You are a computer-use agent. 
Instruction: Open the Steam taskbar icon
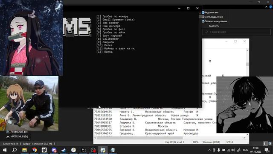point(64,150)
